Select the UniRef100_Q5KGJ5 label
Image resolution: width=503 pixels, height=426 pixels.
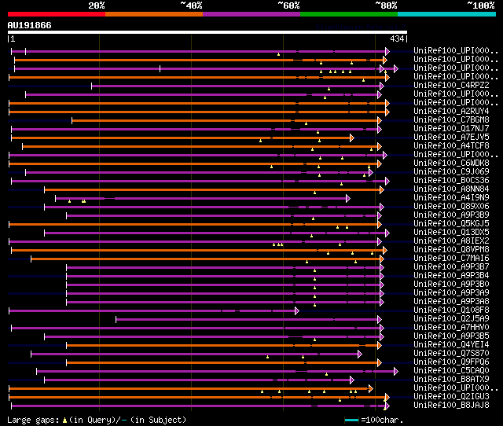(451, 224)
